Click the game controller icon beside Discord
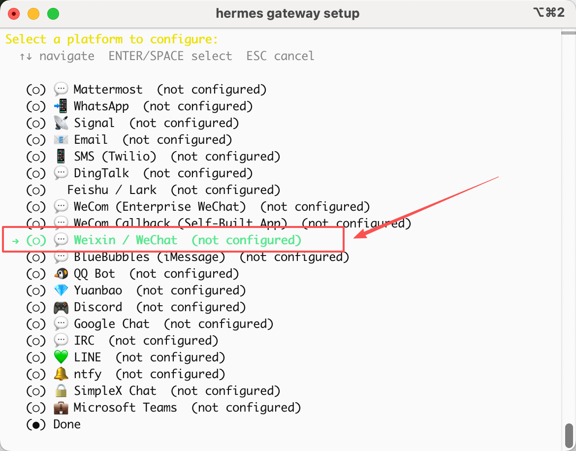The height and width of the screenshot is (451, 576). pyautogui.click(x=61, y=307)
